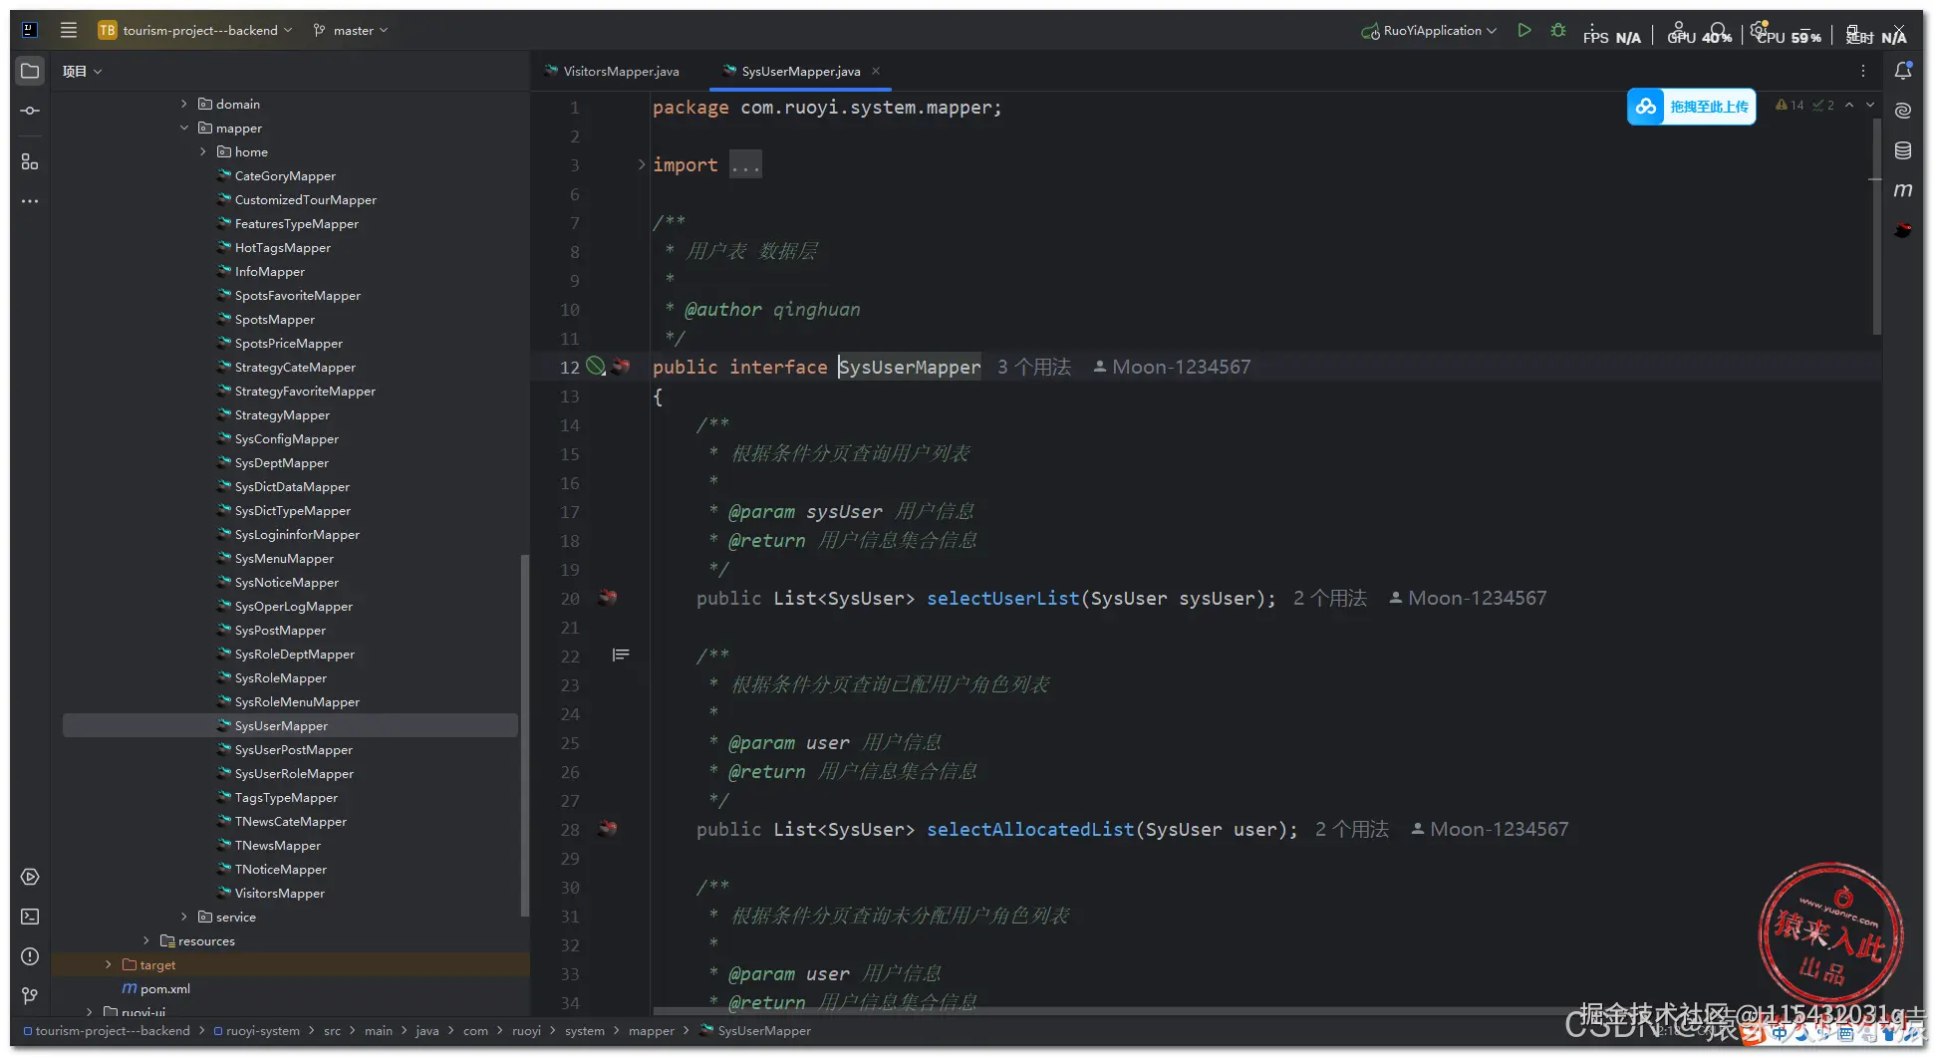
Task: Open the Database tool window
Action: (x=1903, y=150)
